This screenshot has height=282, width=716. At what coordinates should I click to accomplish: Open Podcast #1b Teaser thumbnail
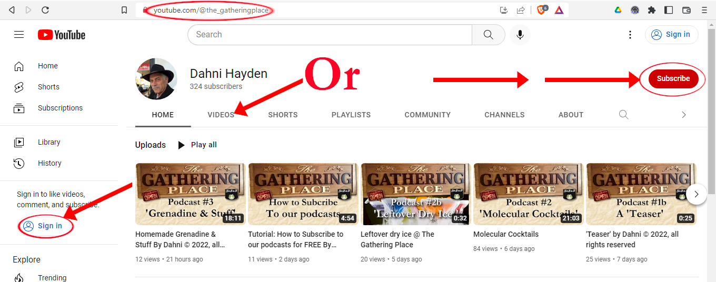[641, 194]
